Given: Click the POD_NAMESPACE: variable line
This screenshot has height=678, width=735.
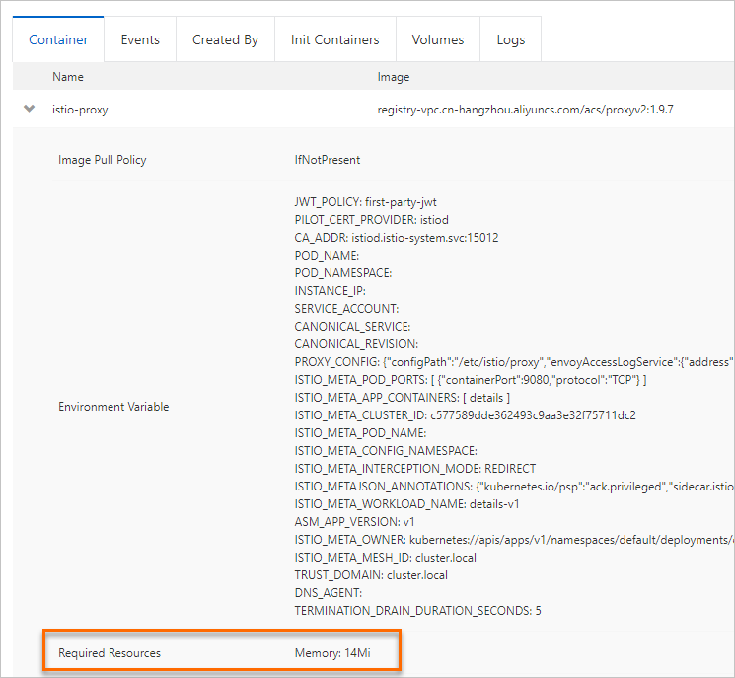Looking at the screenshot, I should tap(343, 273).
